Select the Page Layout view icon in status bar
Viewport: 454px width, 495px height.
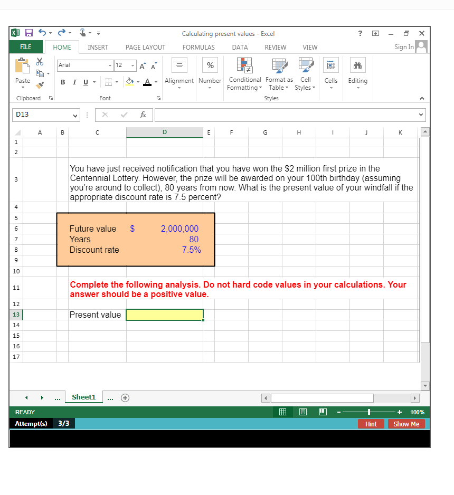(x=302, y=412)
